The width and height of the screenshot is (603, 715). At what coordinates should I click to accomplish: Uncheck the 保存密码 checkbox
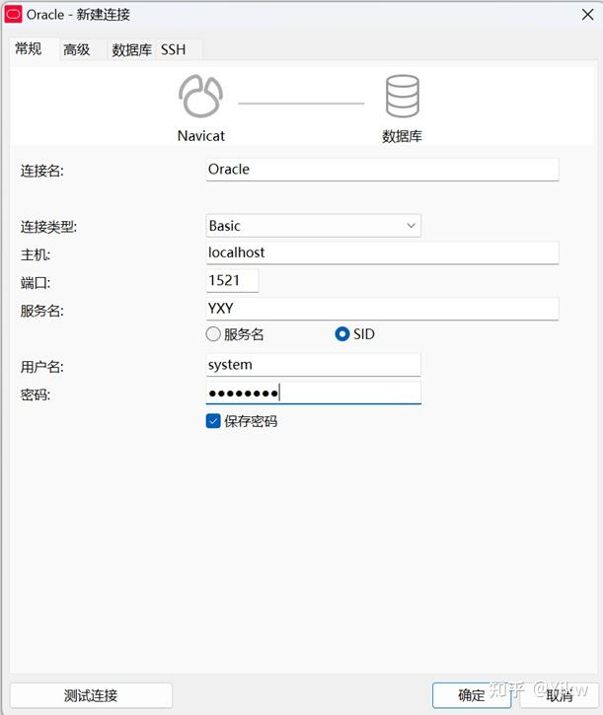coord(213,421)
